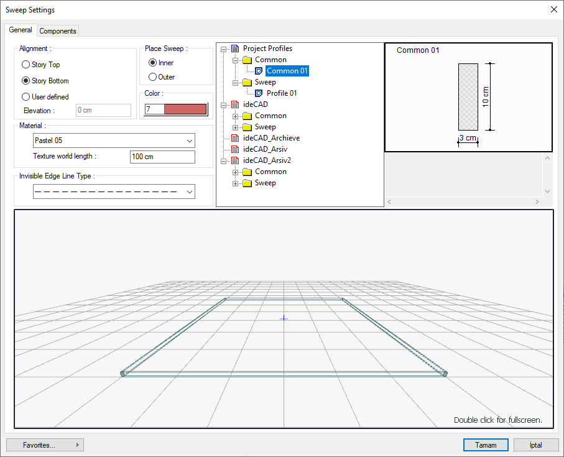Expand the Common folder under ideCAD

click(236, 116)
